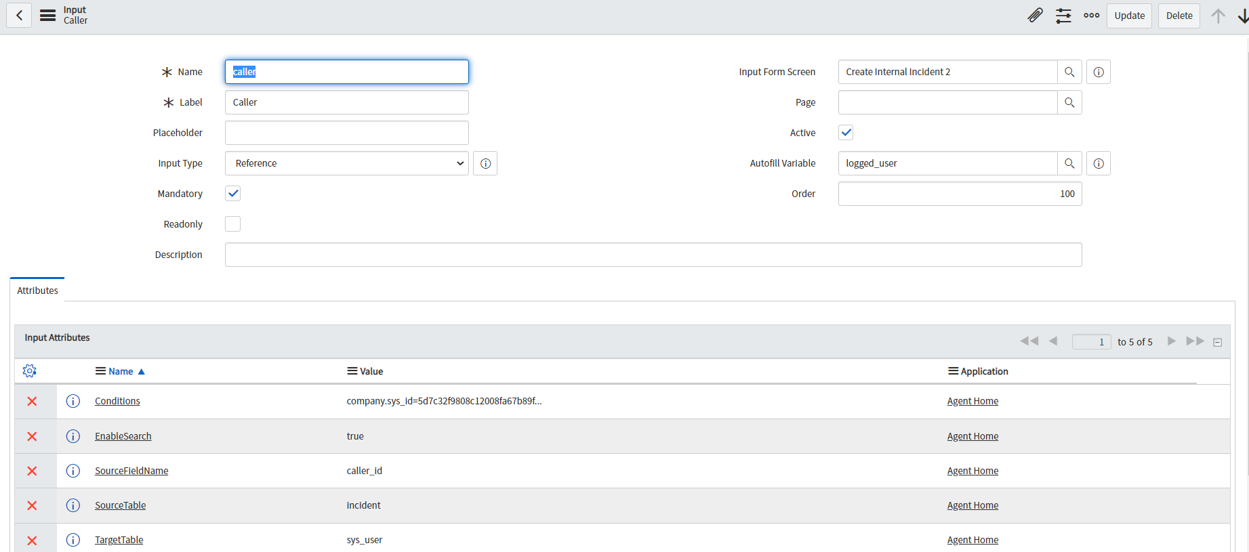Delete the TargetTable attribute row

(x=32, y=540)
